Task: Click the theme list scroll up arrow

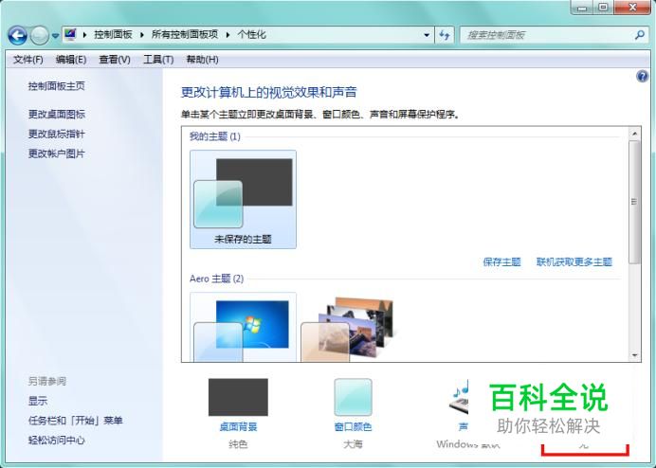Action: (x=634, y=134)
